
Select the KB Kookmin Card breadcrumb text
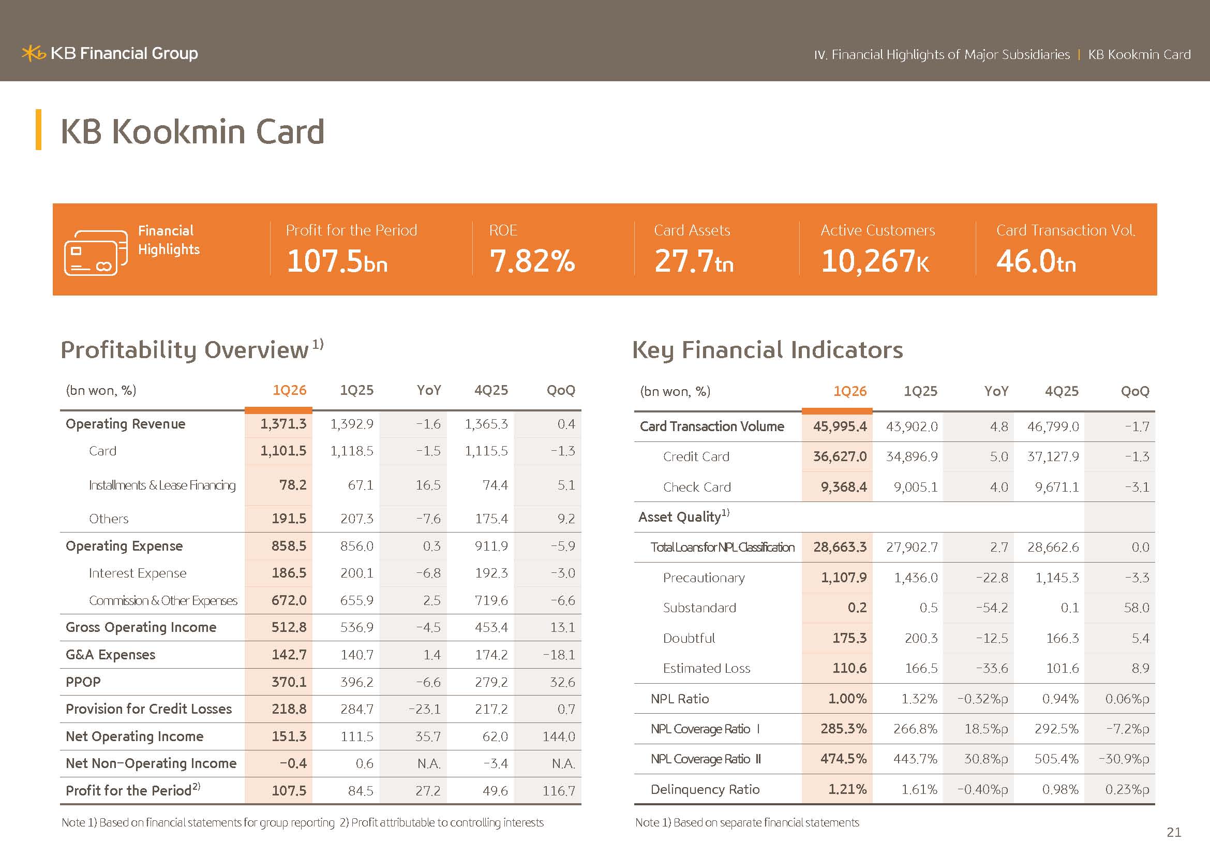pyautogui.click(x=1139, y=54)
